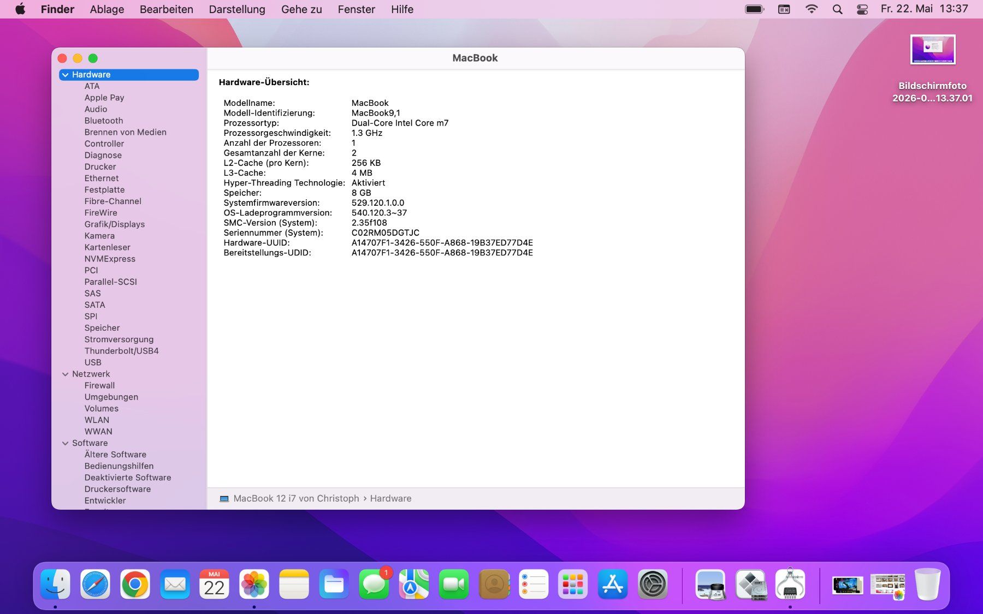Open the Finder app menu
This screenshot has width=983, height=614.
pyautogui.click(x=57, y=9)
